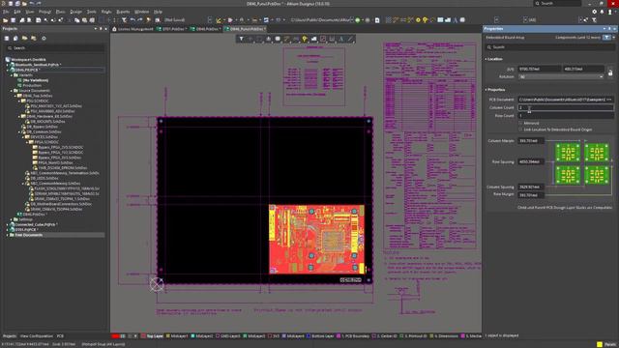Collapse the Source Documents folder
Screen dimensions: 619x348
coord(12,90)
